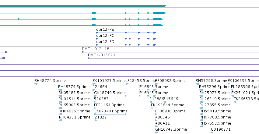
Task: Click the dpr12-PE CDS label
Action: click(x=105, y=30)
